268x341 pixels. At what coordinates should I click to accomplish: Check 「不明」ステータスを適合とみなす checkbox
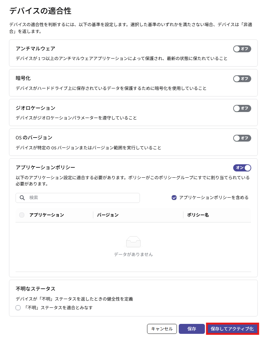[x=18, y=308]
